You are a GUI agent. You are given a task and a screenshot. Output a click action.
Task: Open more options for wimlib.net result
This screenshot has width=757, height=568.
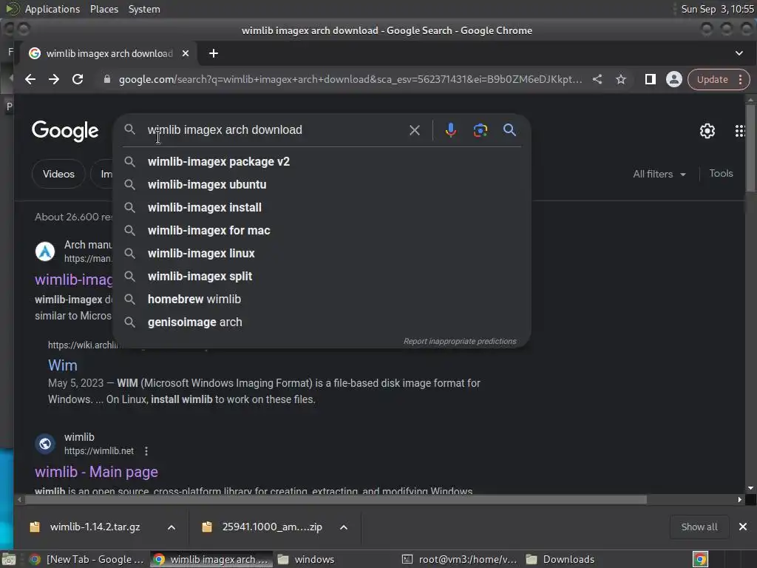click(146, 451)
